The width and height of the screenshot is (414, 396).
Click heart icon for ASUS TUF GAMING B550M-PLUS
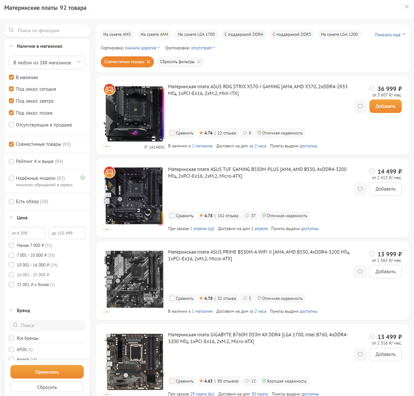(x=360, y=189)
